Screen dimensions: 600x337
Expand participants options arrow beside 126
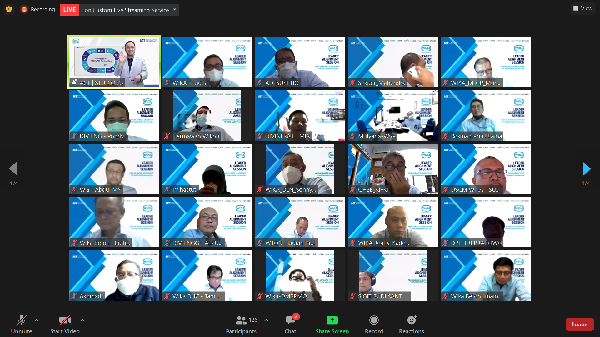pos(266,320)
